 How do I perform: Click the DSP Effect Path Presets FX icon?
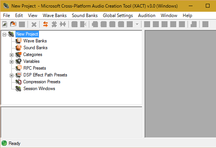click(x=19, y=75)
